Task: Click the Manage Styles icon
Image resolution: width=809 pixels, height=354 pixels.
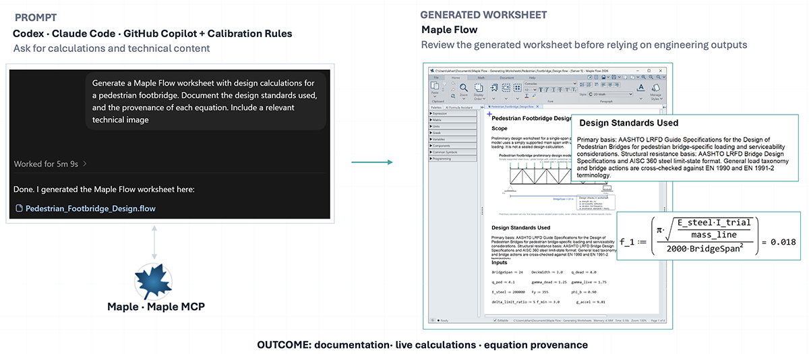Action: click(656, 87)
